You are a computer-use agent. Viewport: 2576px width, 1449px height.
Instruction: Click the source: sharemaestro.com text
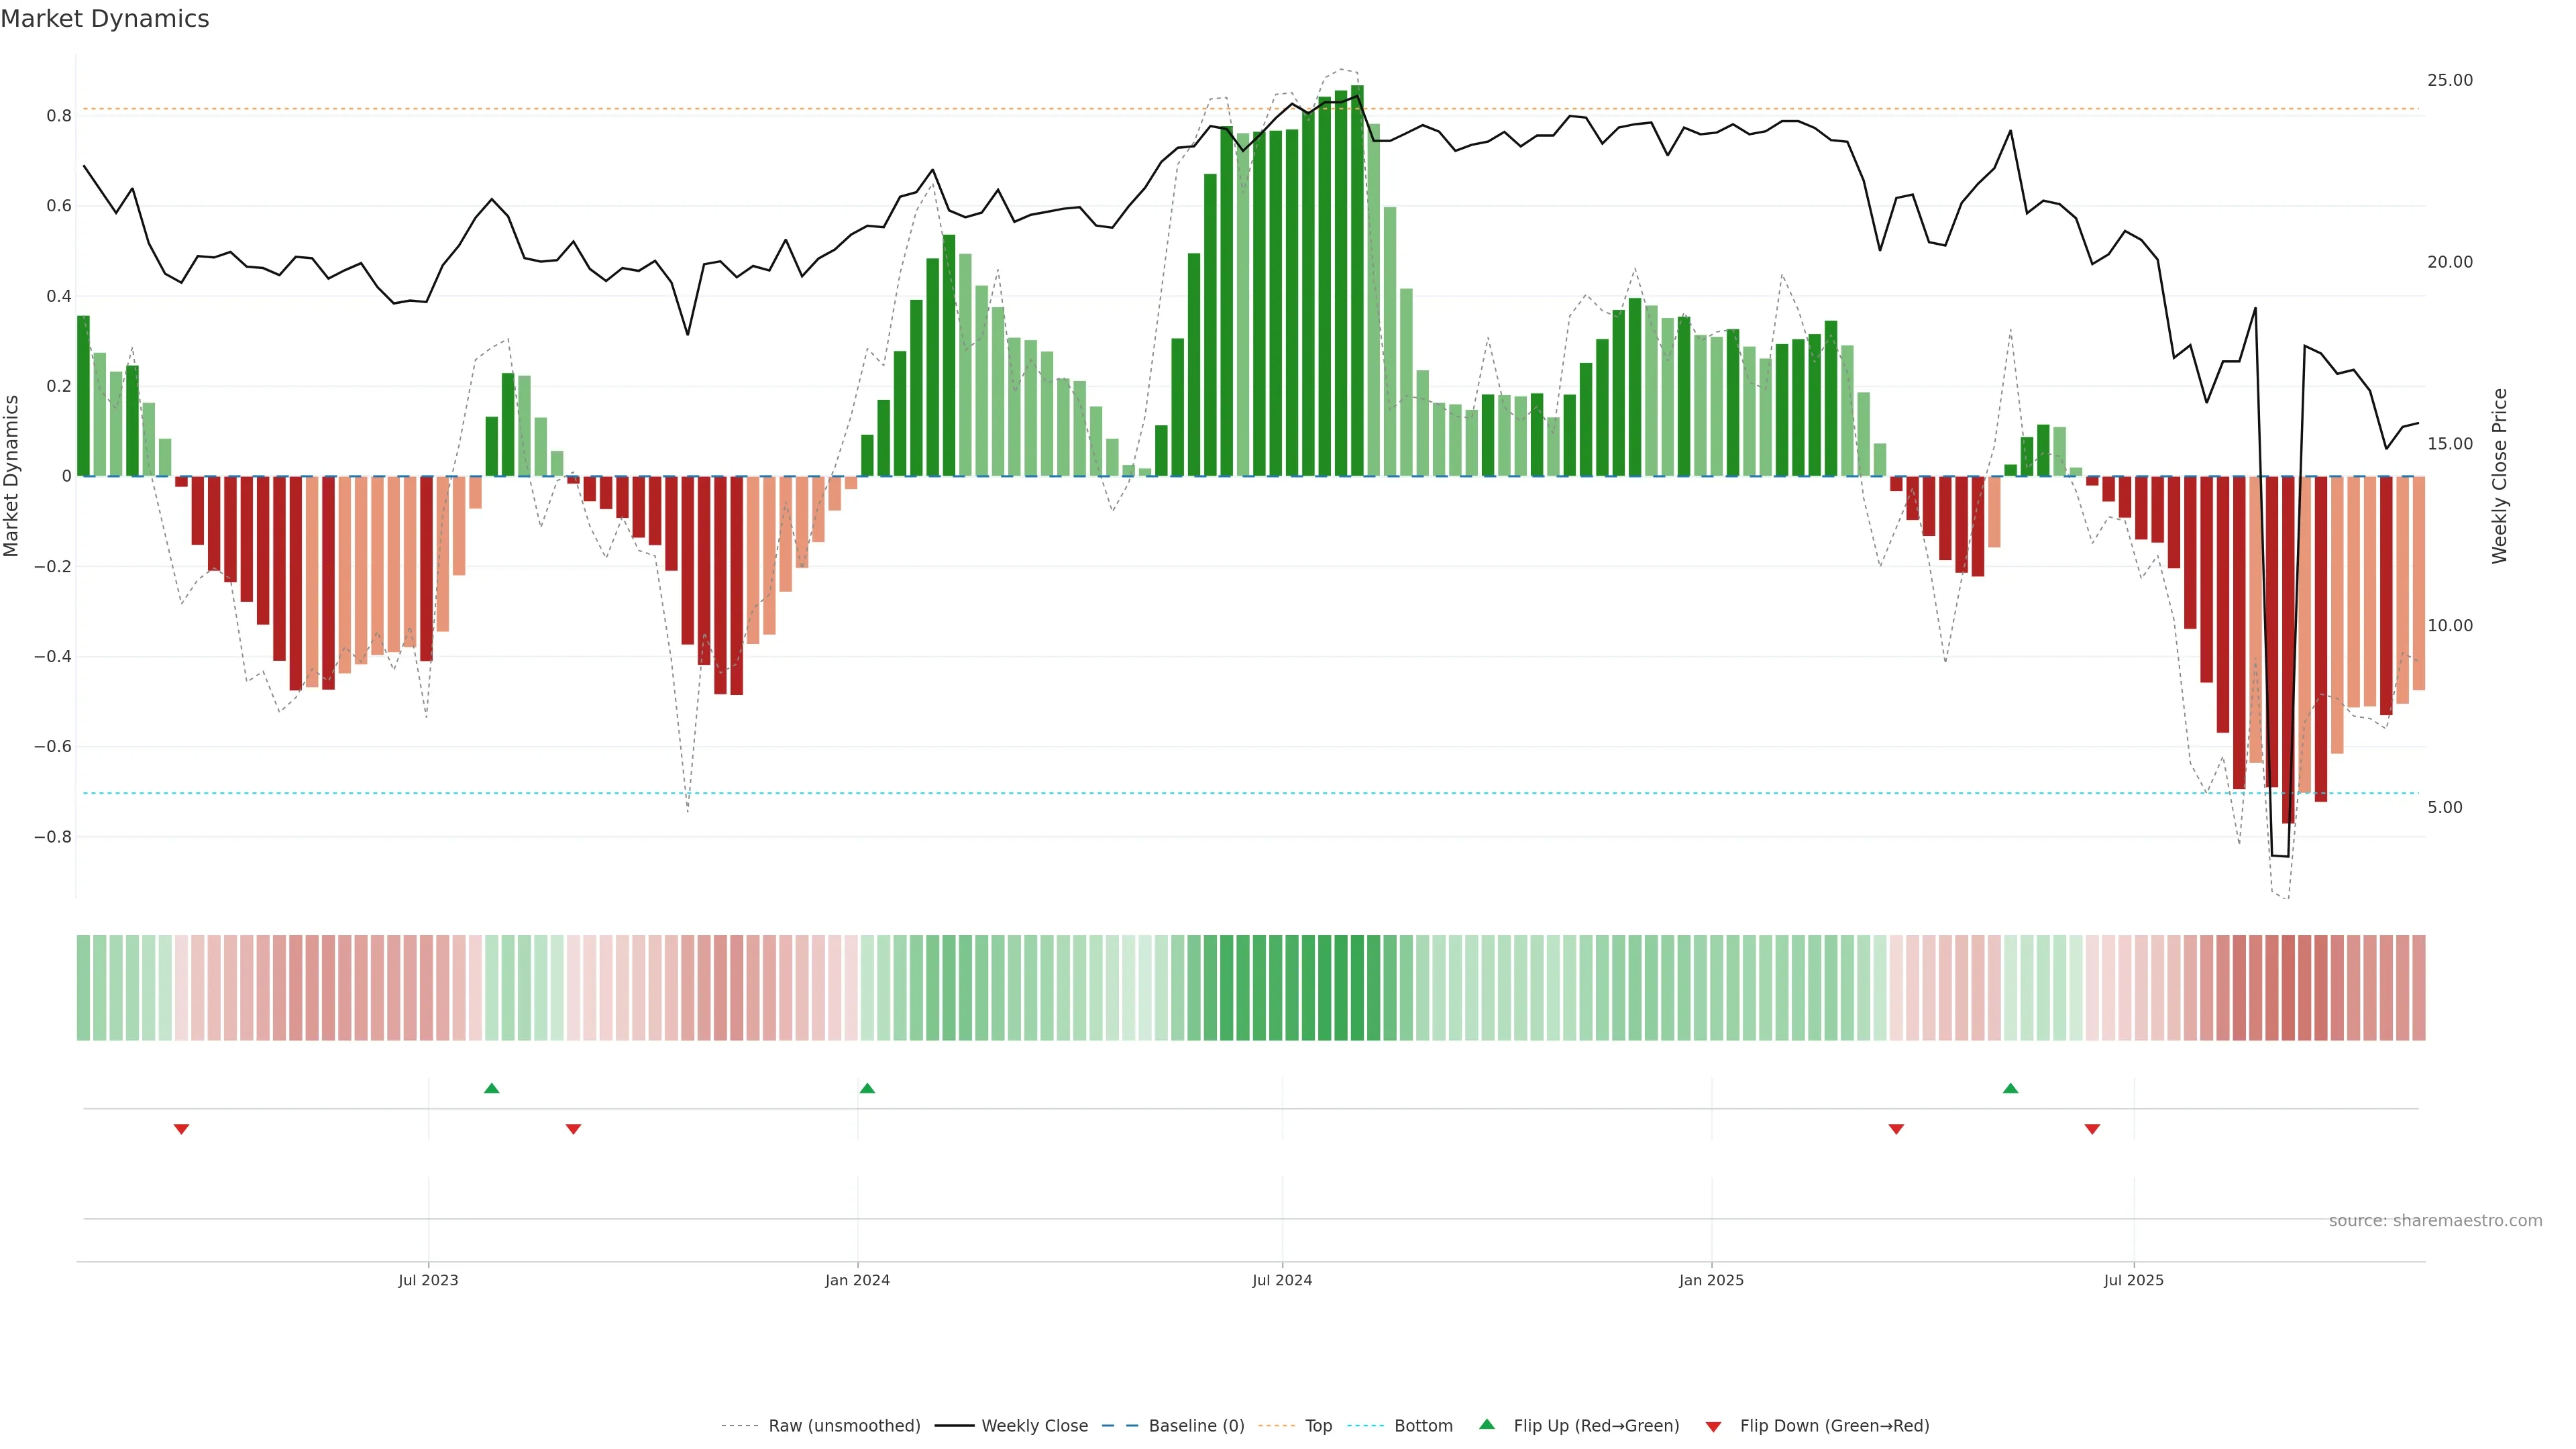2435,1221
